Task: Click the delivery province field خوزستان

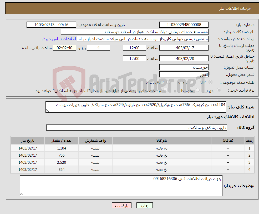Action: click(x=184, y=67)
